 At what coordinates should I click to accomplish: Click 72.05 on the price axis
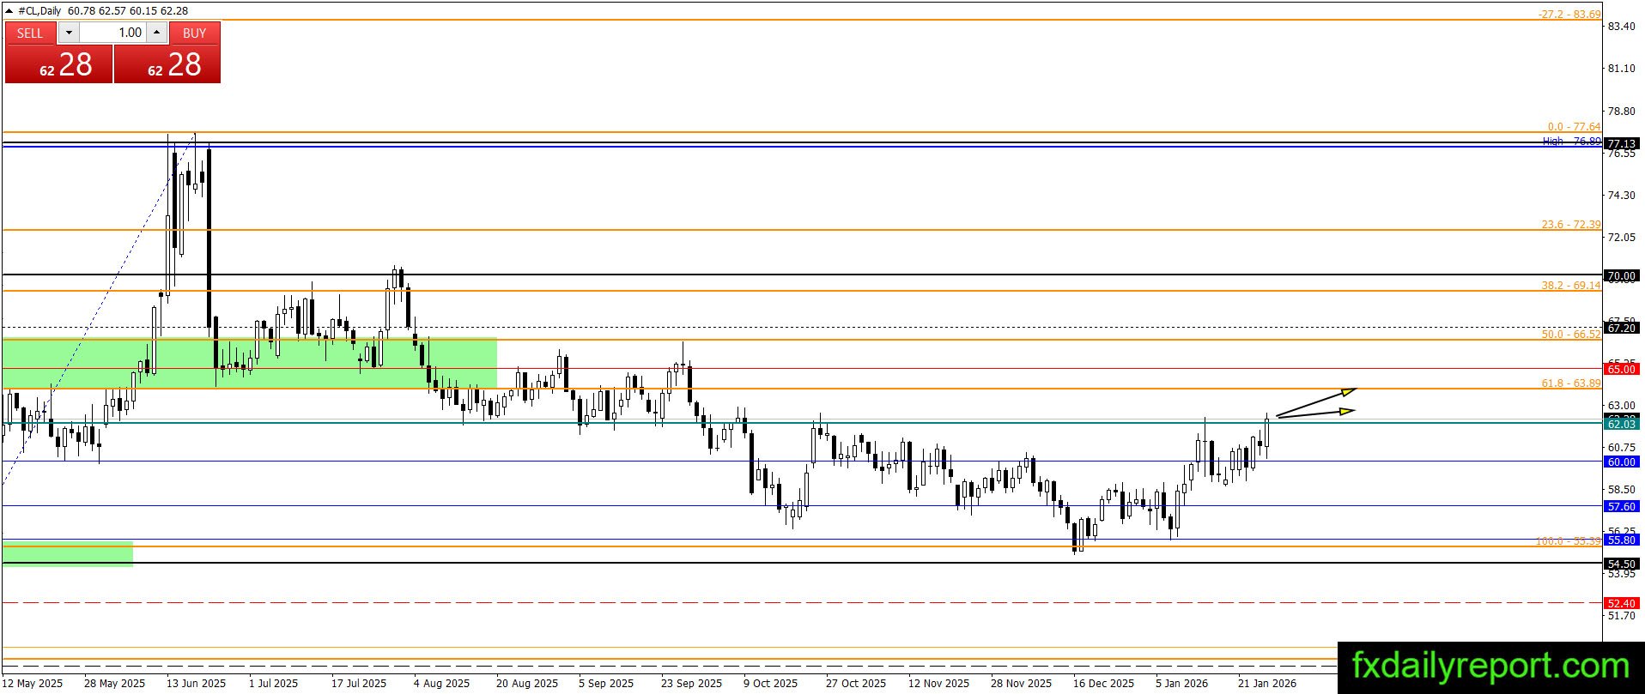tap(1621, 238)
